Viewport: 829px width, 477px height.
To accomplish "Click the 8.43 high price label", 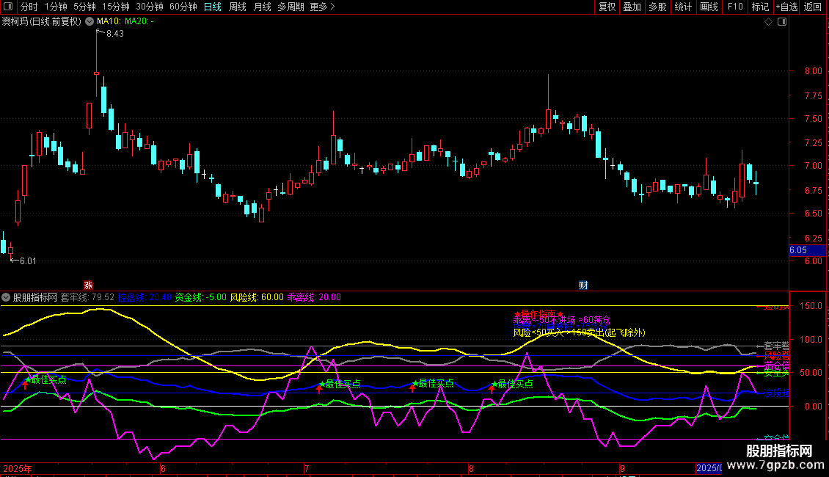I will tap(114, 34).
